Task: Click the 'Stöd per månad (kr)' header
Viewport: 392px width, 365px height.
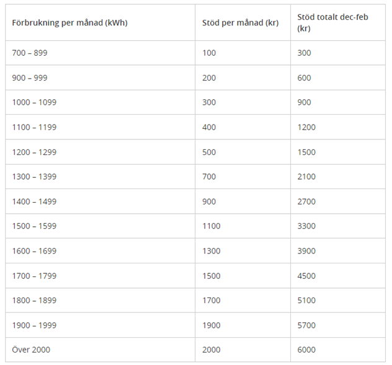Action: click(x=240, y=23)
